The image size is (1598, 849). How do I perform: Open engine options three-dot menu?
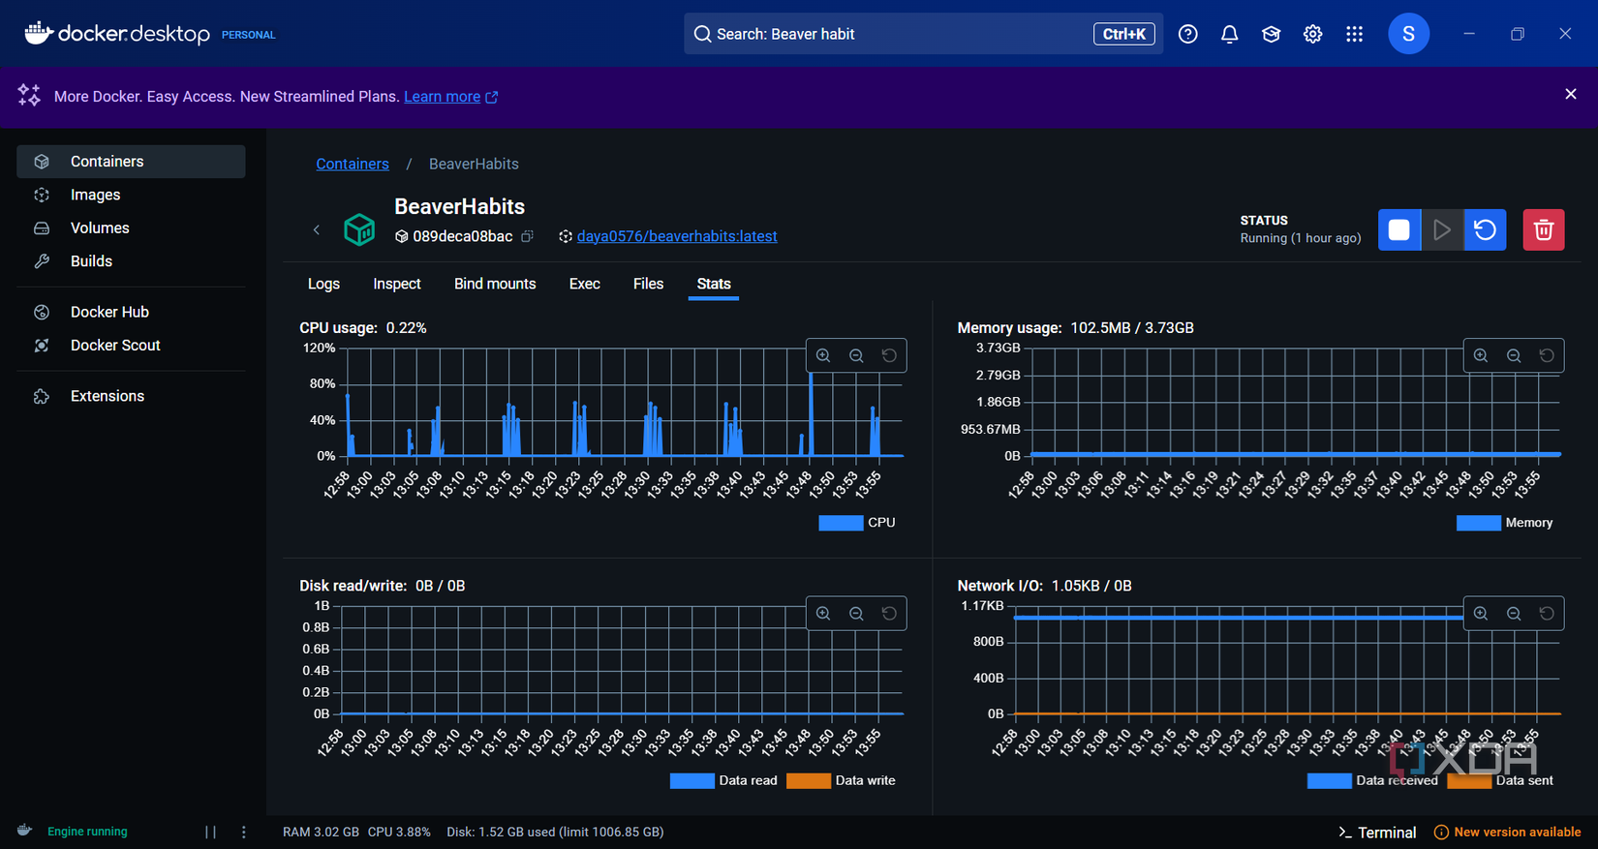244,832
